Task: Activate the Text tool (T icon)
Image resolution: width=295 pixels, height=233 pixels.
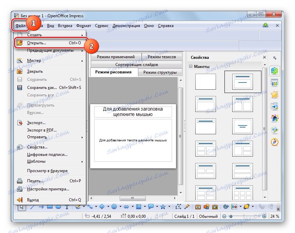Action: (67, 207)
